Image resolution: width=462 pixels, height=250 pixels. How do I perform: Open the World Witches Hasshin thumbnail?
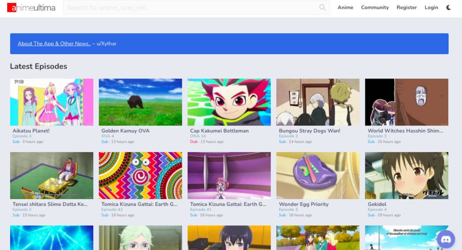407,102
